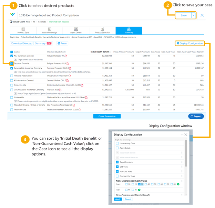Image resolution: width=215 pixels, height=208 pixels.
Task: Enable Underwriting Class in Display Configuration
Action: [117, 143]
